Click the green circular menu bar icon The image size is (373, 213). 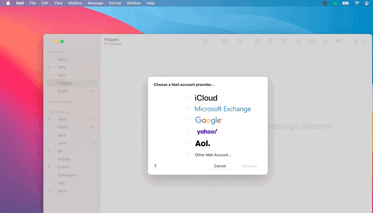[335, 3]
